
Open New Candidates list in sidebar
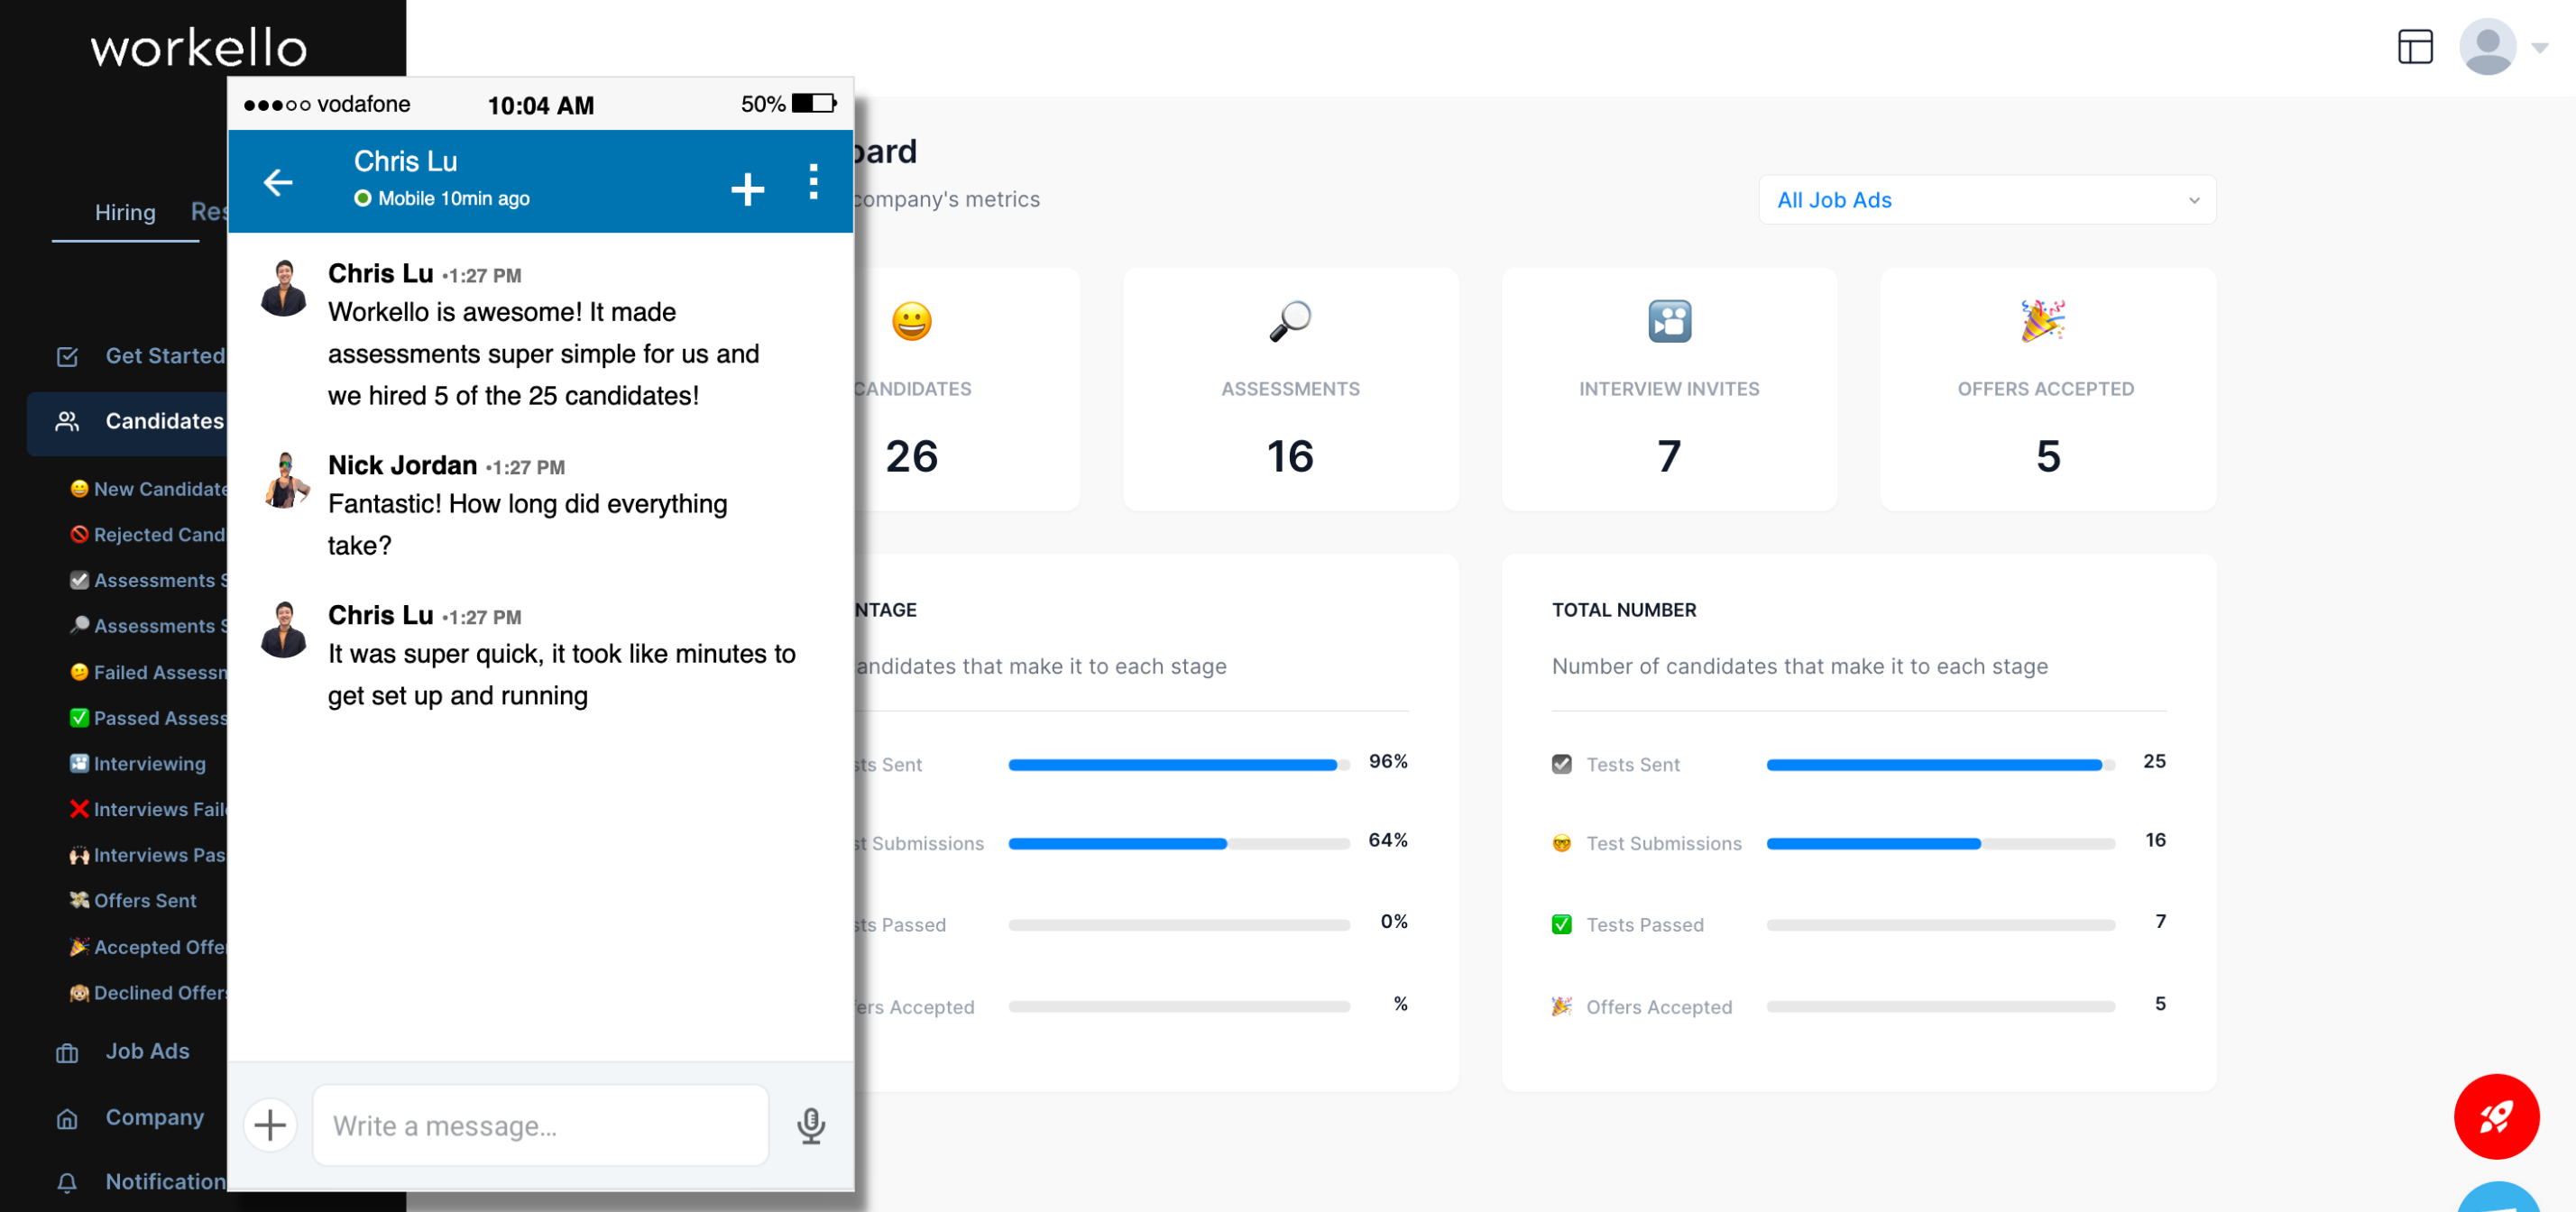point(148,489)
